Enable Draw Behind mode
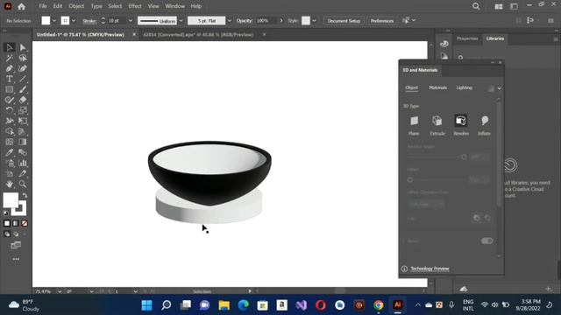 (x=16, y=234)
